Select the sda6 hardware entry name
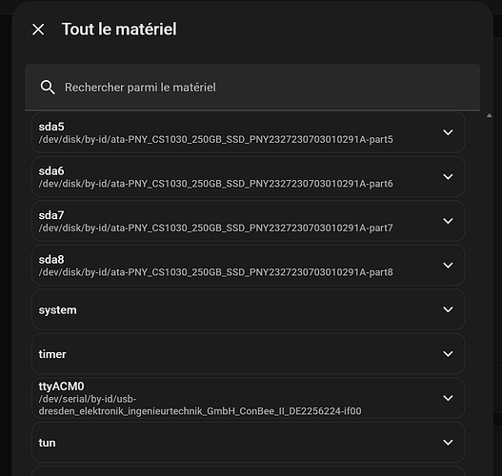502x476 pixels. pyautogui.click(x=51, y=171)
